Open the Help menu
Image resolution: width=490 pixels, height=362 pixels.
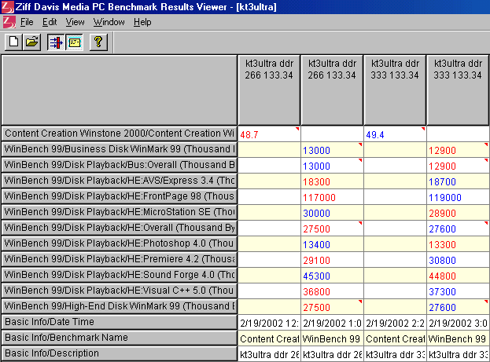click(142, 22)
